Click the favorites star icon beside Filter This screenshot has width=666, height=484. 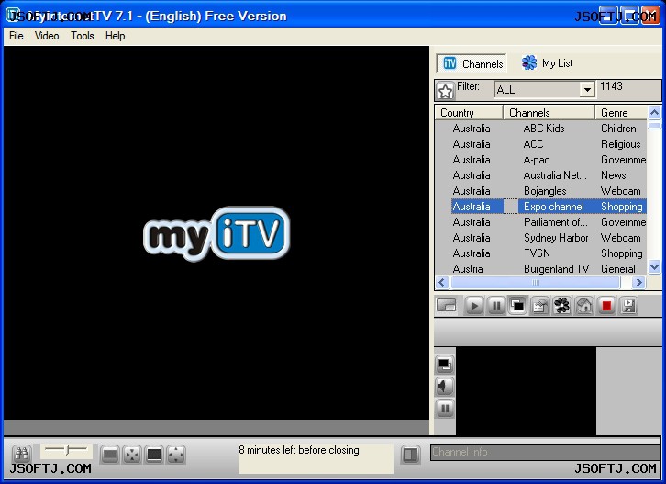coord(445,91)
